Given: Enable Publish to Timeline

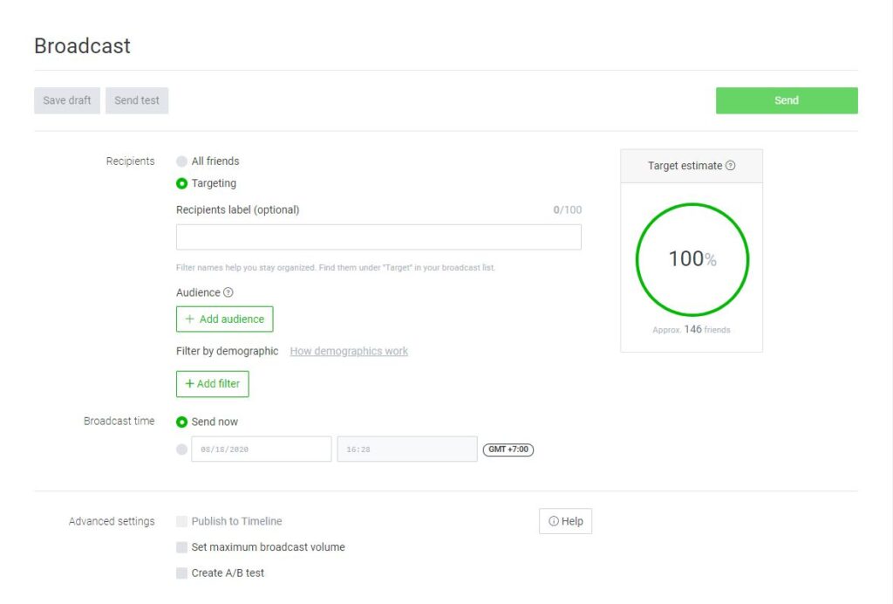Looking at the screenshot, I should tap(181, 521).
